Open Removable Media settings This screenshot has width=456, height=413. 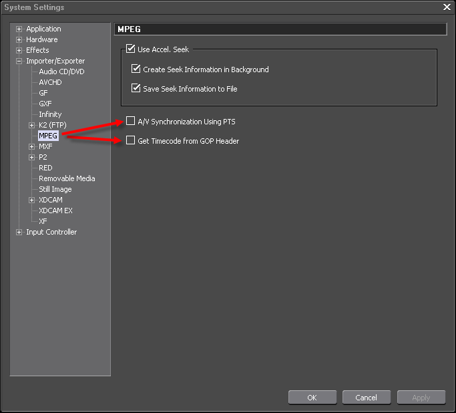click(x=67, y=178)
